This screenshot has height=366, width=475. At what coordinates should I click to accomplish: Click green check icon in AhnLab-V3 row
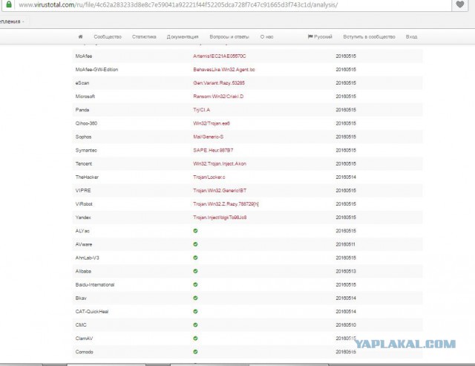[195, 258]
